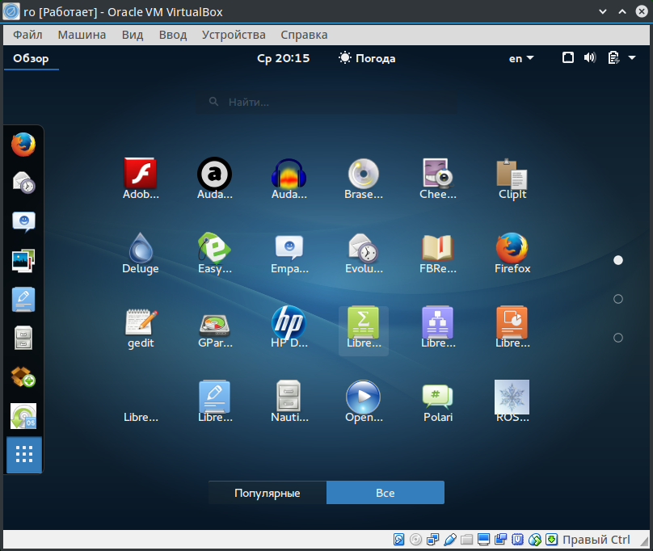Viewport: 653px width, 551px height.
Task: Open volume speaker indicator
Action: click(590, 57)
